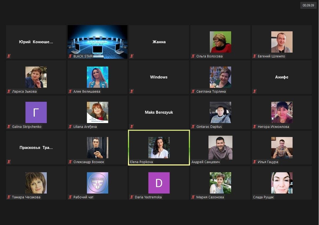Click muted mic icon beside Тамара Чесакова
319x225 pixels.
9,197
